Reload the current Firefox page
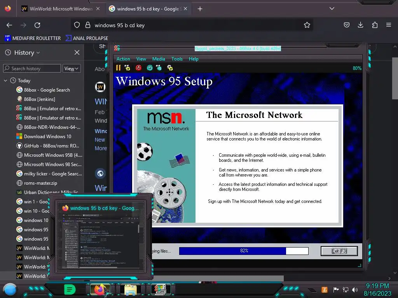 [x=37, y=25]
